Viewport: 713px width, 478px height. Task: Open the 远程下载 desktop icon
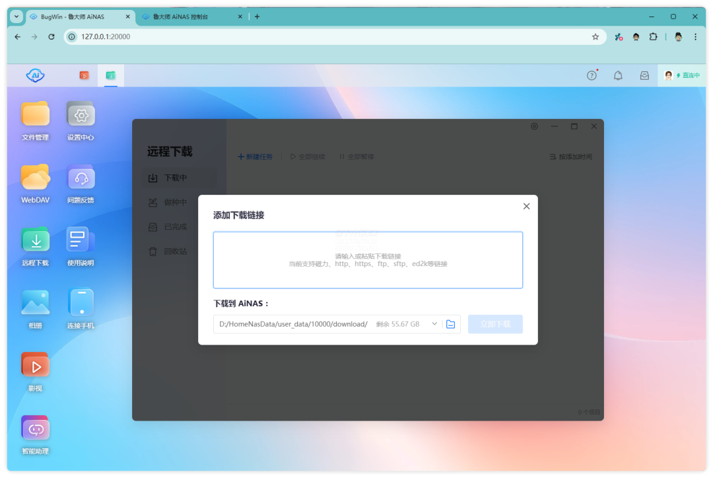36,240
